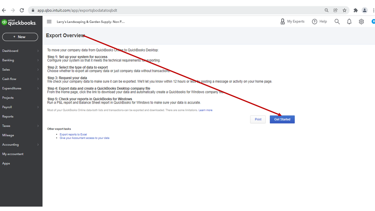Open Reports in the sidebar

point(8,116)
